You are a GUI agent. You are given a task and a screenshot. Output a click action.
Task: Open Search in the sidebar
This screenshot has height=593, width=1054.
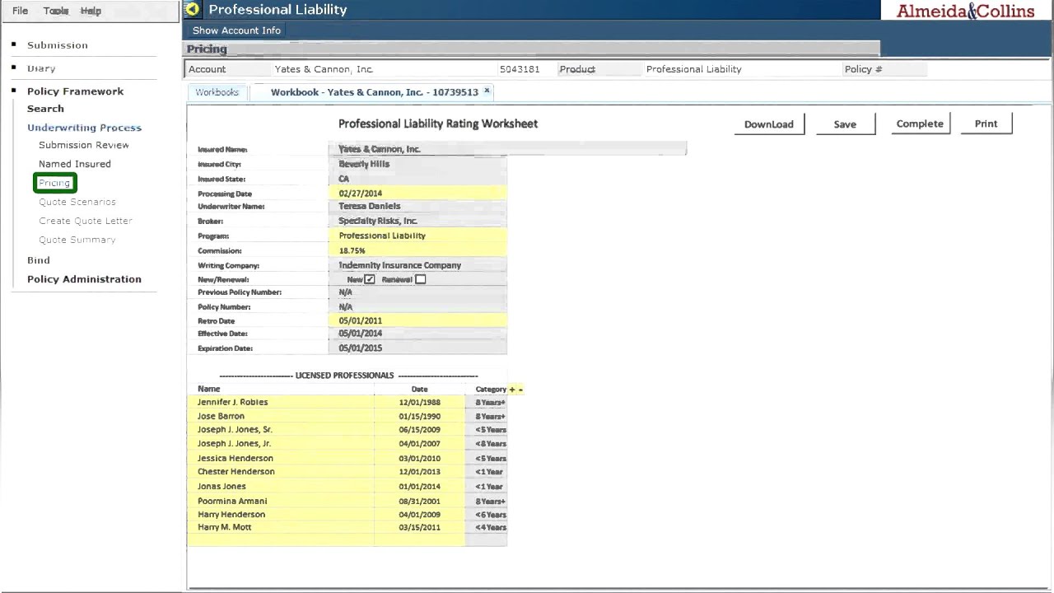45,109
